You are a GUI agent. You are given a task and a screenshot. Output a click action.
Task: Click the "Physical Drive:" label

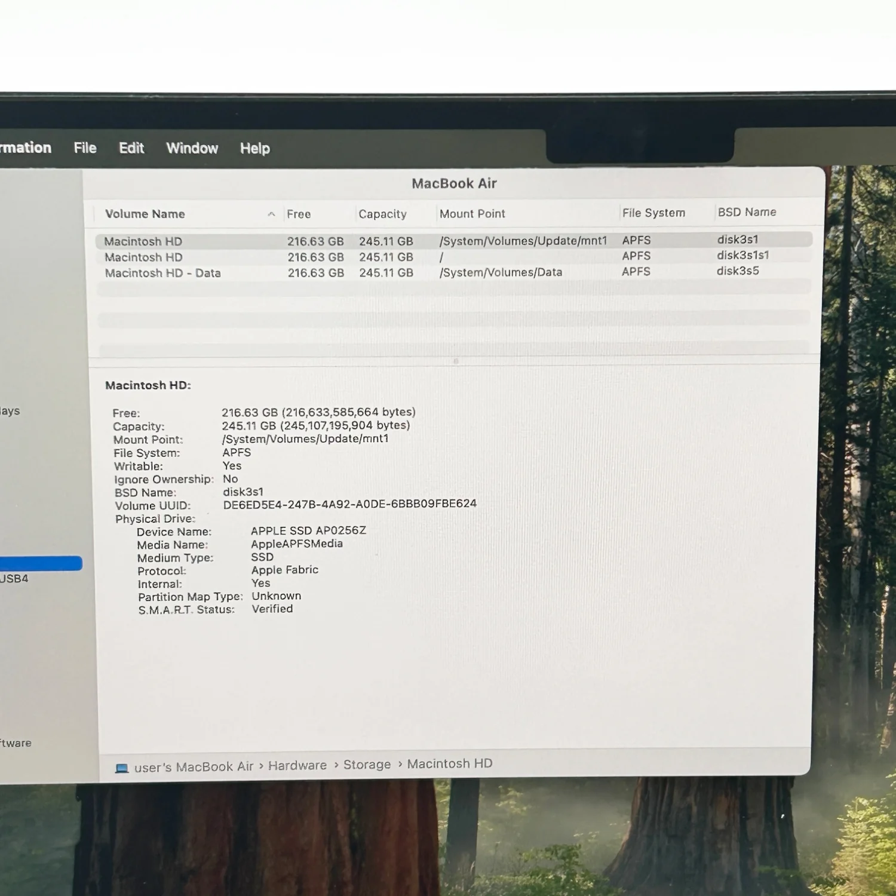(155, 518)
